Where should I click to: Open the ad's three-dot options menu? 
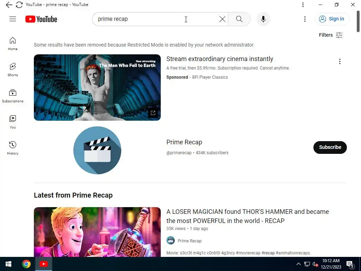click(x=339, y=61)
